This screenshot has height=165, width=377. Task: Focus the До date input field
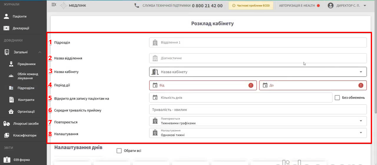click(313, 85)
